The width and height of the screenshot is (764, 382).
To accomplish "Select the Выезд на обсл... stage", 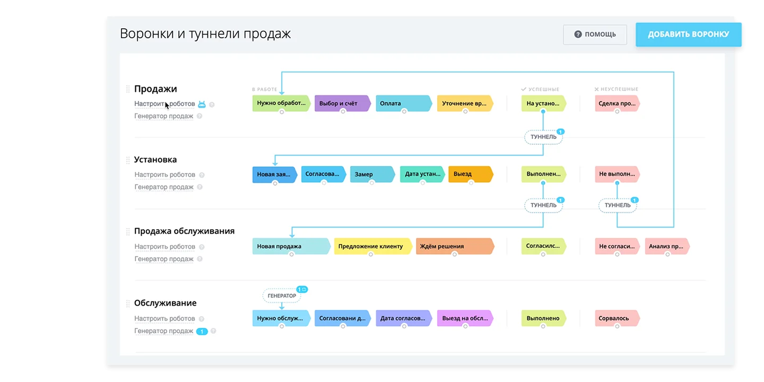I will (465, 318).
